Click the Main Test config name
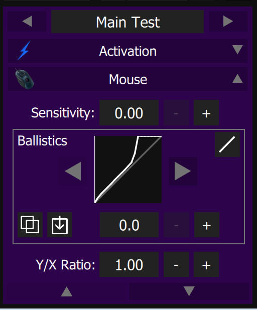The width and height of the screenshot is (257, 310). [x=127, y=22]
